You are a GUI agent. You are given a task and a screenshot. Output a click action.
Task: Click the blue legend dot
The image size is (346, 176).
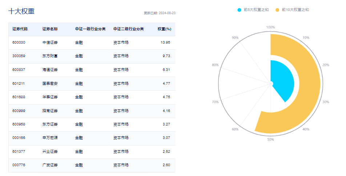click(240, 10)
